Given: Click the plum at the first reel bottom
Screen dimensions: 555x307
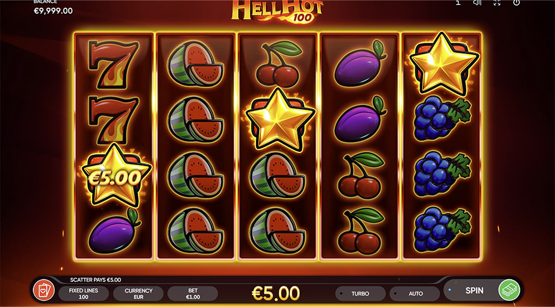Looking at the screenshot, I should click(114, 231).
